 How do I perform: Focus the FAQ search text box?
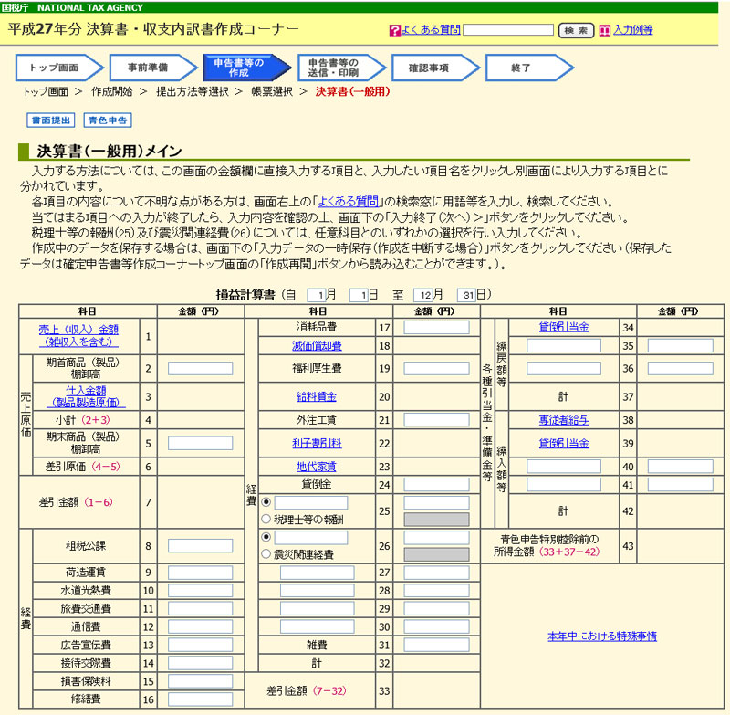507,30
